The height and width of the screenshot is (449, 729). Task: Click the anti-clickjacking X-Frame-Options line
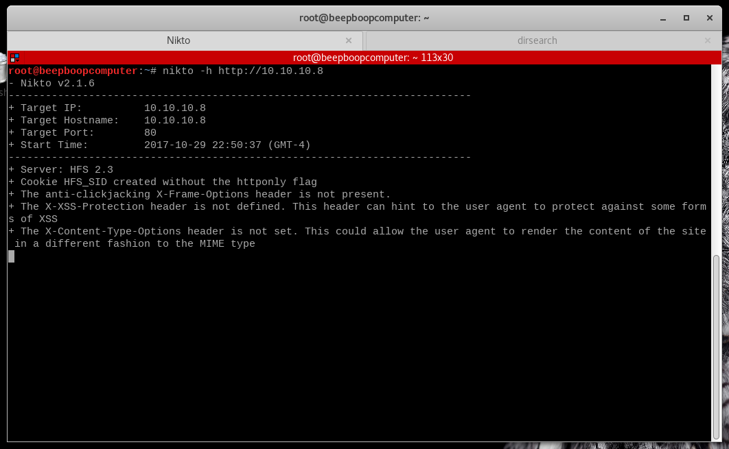pyautogui.click(x=200, y=194)
